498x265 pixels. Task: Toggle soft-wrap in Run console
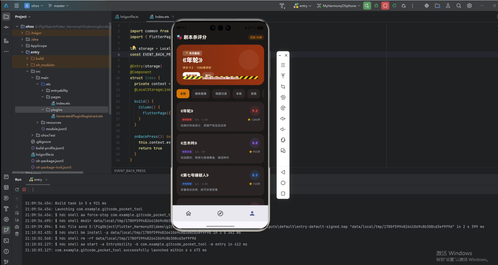(x=17, y=213)
